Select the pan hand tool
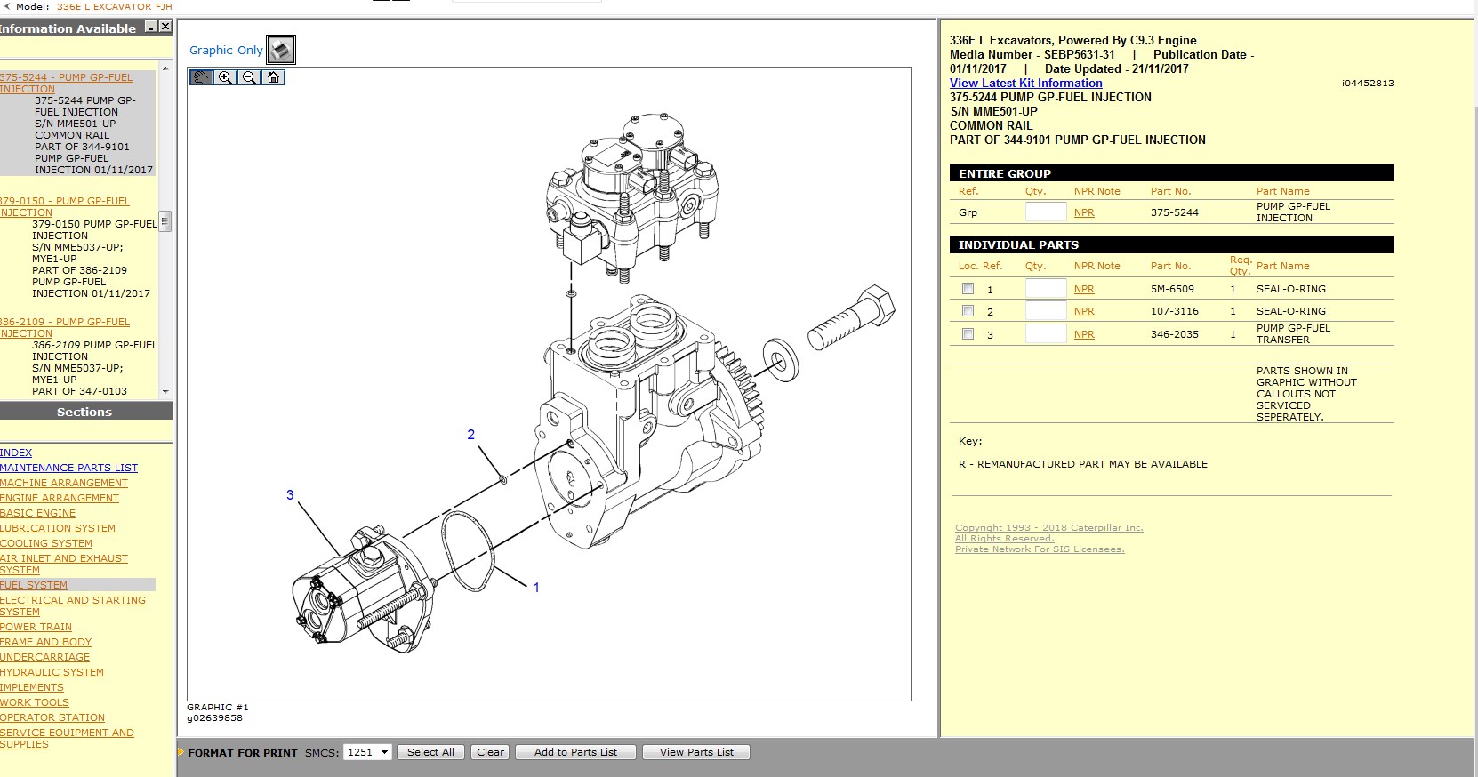The image size is (1478, 777). click(202, 77)
